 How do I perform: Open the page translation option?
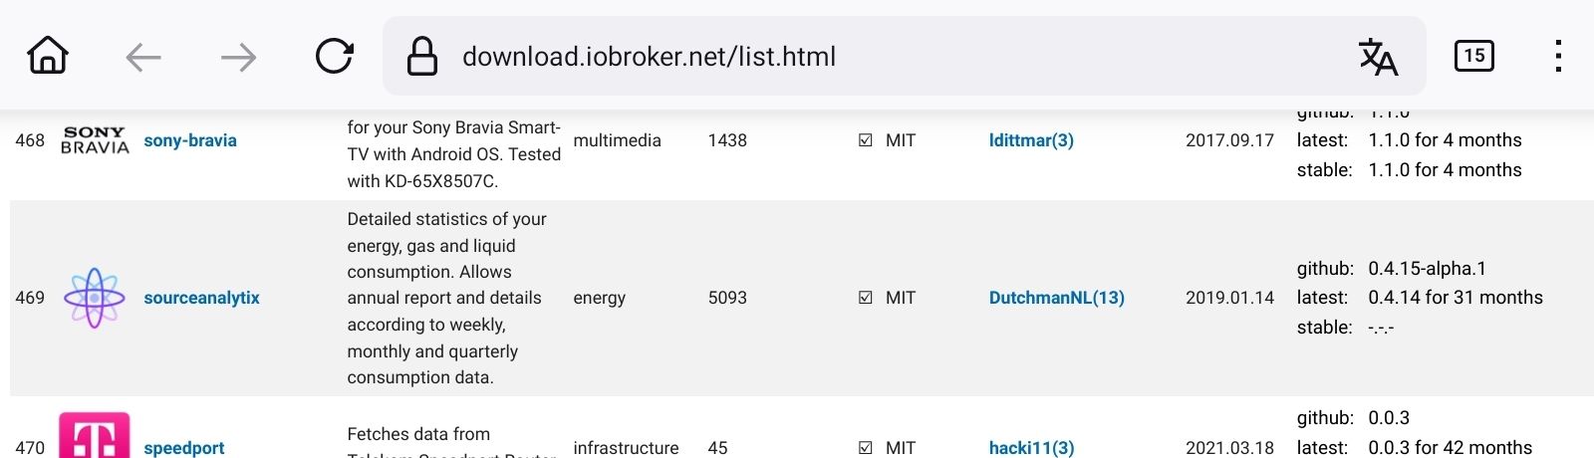coord(1378,57)
